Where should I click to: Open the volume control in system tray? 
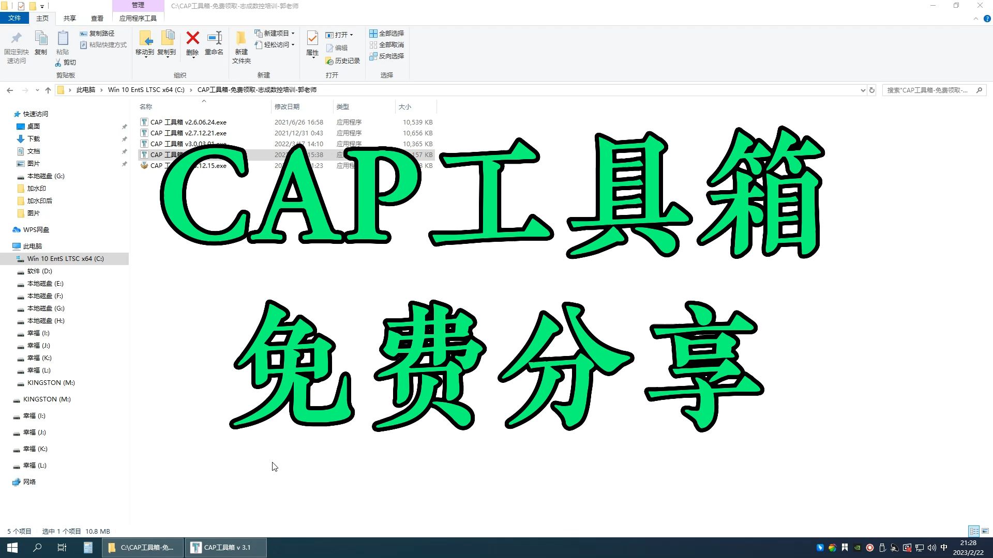pos(931,548)
